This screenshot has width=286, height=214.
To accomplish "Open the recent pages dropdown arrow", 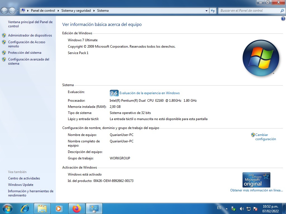I will coord(18,11).
